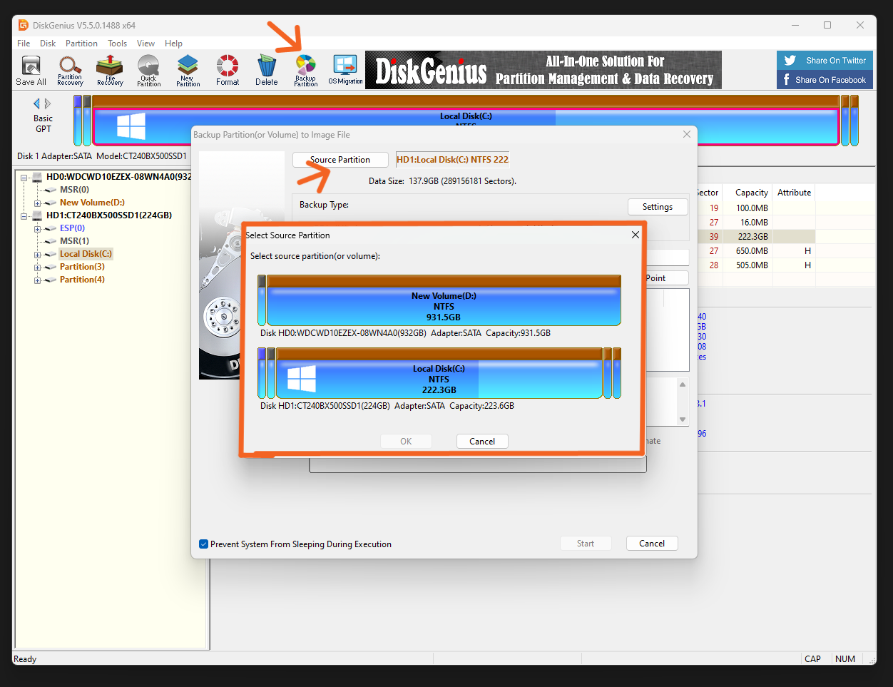Expand the New Volume(D:) tree node

pyautogui.click(x=36, y=202)
